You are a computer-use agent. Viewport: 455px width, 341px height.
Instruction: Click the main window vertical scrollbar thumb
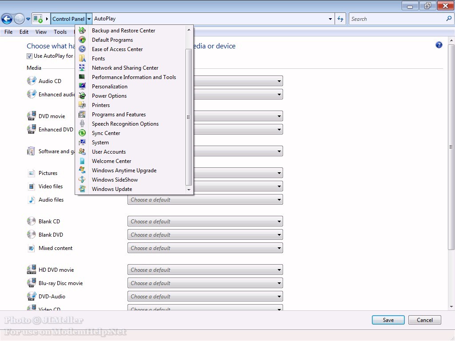click(x=451, y=147)
